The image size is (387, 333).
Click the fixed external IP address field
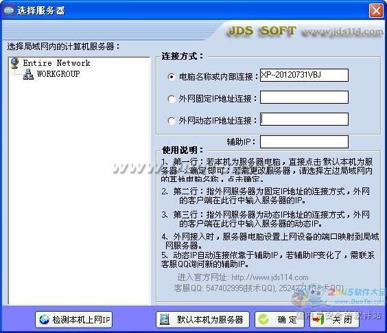[304, 97]
